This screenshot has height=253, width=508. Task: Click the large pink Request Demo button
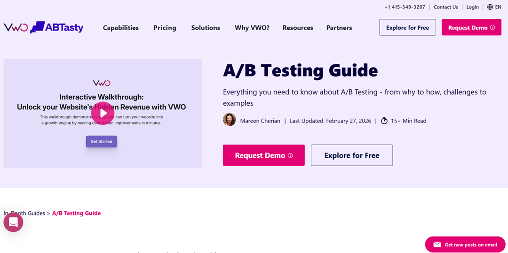(x=264, y=155)
